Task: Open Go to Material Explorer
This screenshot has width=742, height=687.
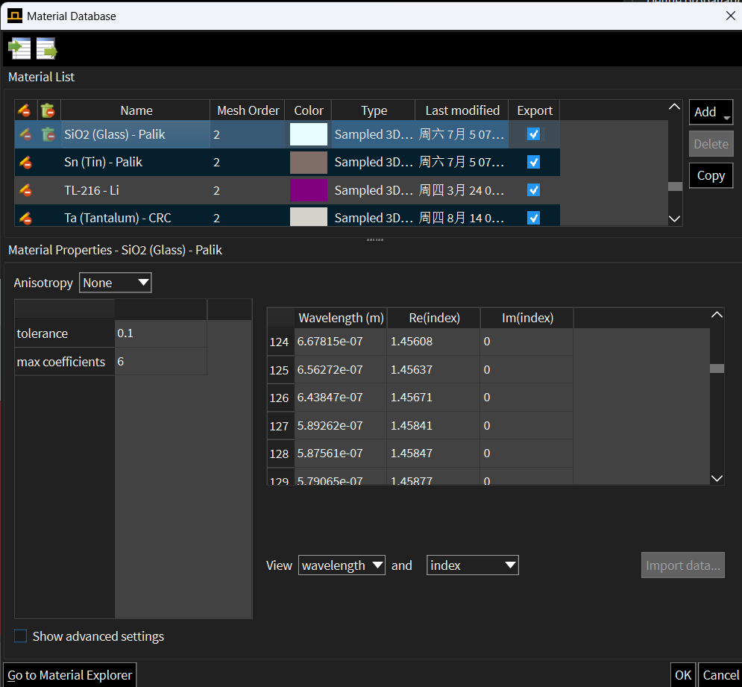Action: pos(70,675)
